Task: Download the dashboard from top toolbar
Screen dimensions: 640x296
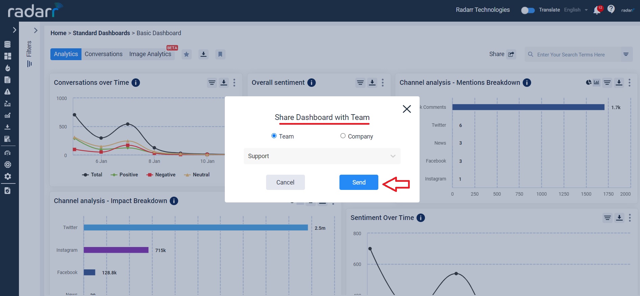Action: [203, 54]
